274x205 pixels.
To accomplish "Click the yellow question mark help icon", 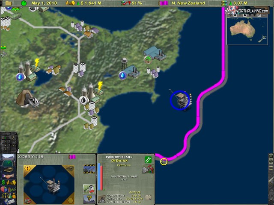I will tap(89, 198).
